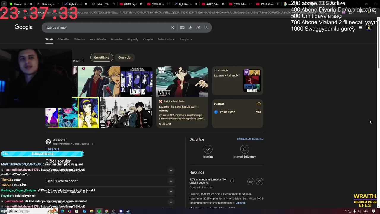
Task: Add to watchlist with İzlemek istiyorum bookmark
Action: (245, 149)
